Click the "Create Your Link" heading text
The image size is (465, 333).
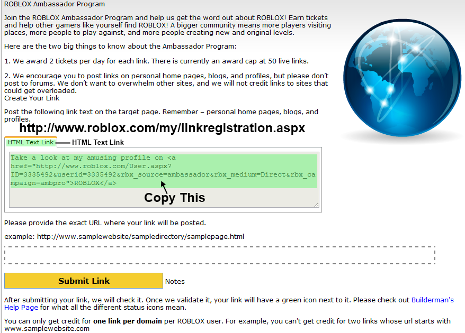(x=32, y=98)
